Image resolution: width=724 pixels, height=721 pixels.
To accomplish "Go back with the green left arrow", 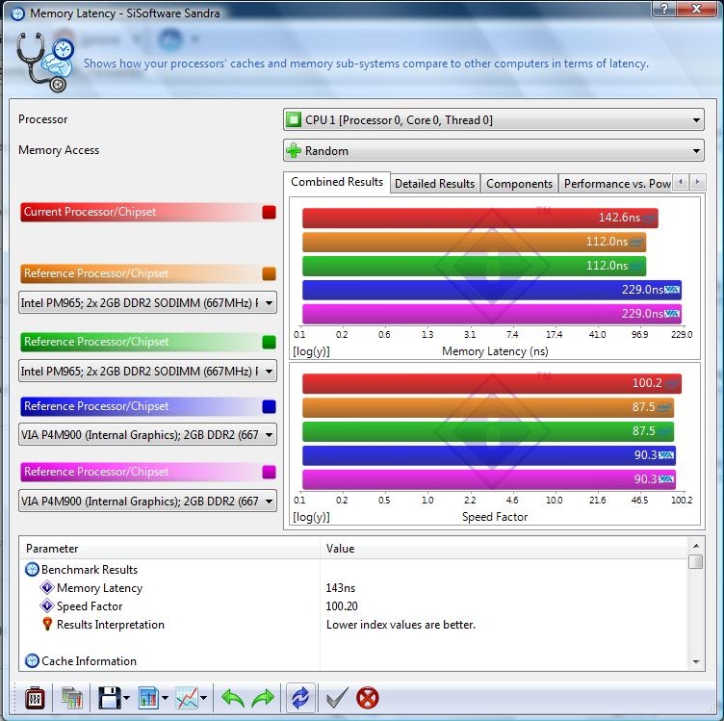I will [233, 699].
